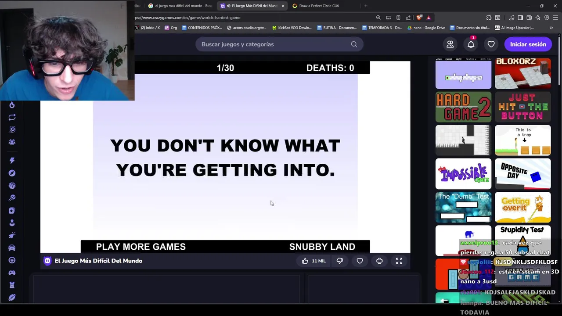Open nano - Google Drive bookmark
Image resolution: width=562 pixels, height=316 pixels.
point(426,28)
